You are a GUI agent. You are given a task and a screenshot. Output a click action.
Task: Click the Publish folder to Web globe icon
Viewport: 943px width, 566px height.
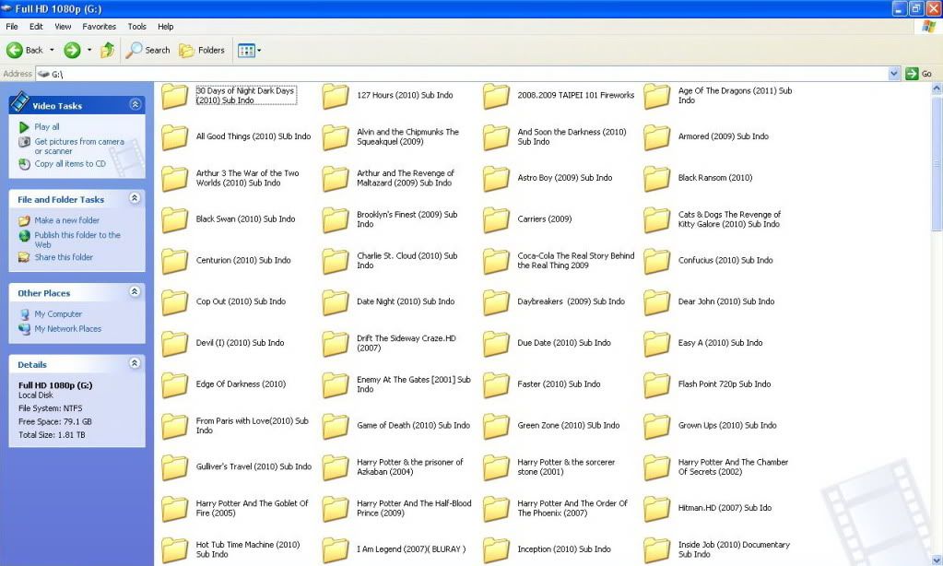[24, 235]
